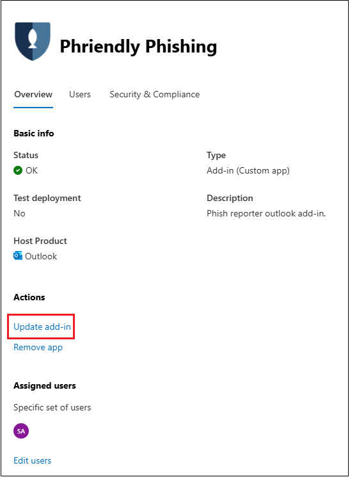Click the Edit users link
Viewport: 350px width, 477px height.
point(33,460)
